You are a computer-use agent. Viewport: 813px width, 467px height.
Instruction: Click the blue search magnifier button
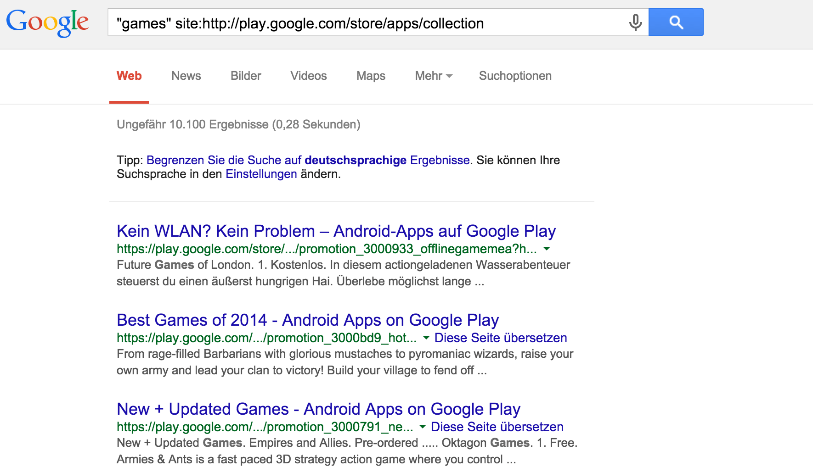click(676, 22)
